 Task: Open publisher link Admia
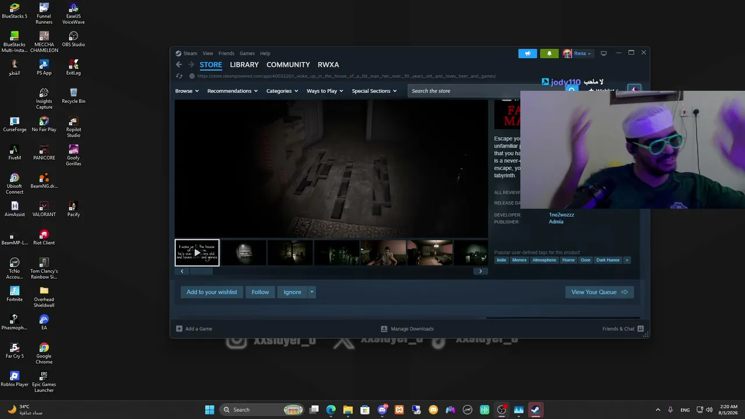(x=556, y=222)
